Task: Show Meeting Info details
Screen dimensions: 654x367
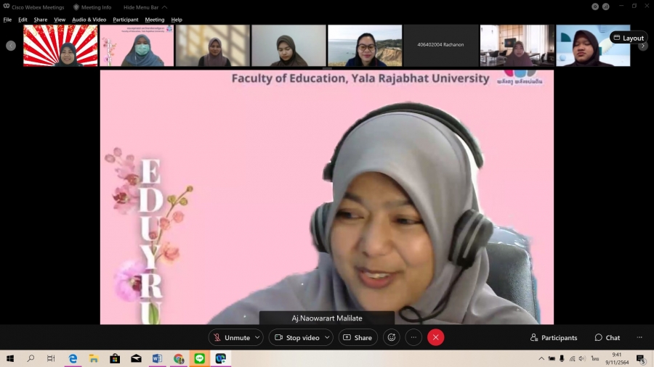Action: (x=92, y=7)
